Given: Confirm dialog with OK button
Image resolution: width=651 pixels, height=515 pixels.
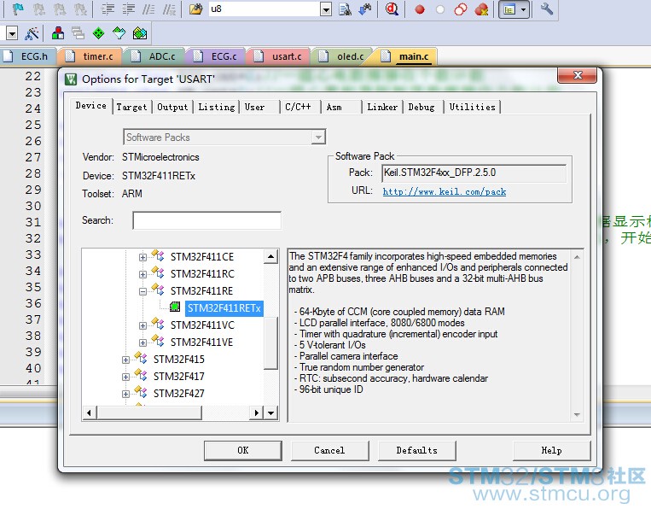Looking at the screenshot, I should pos(243,451).
